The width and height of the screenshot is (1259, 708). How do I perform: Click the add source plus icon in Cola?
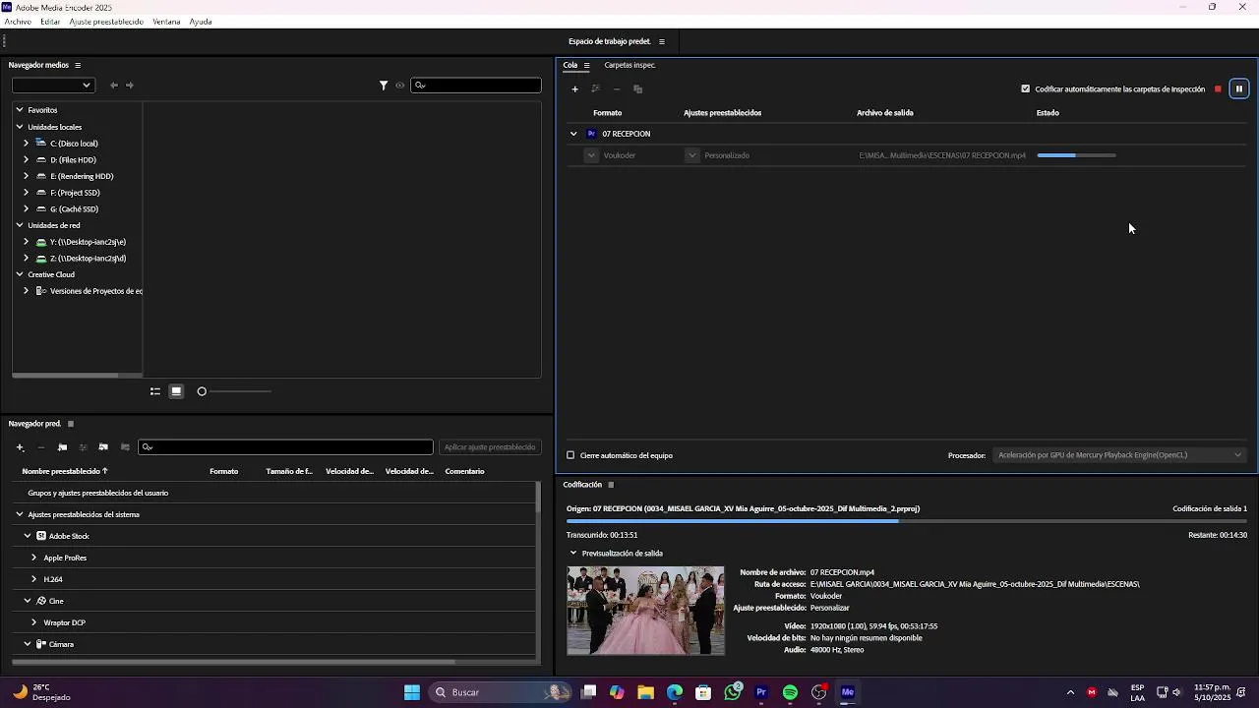pos(575,89)
